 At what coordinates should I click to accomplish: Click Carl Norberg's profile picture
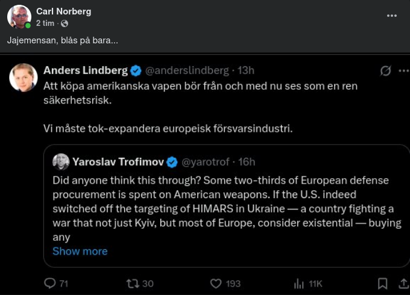[19, 17]
